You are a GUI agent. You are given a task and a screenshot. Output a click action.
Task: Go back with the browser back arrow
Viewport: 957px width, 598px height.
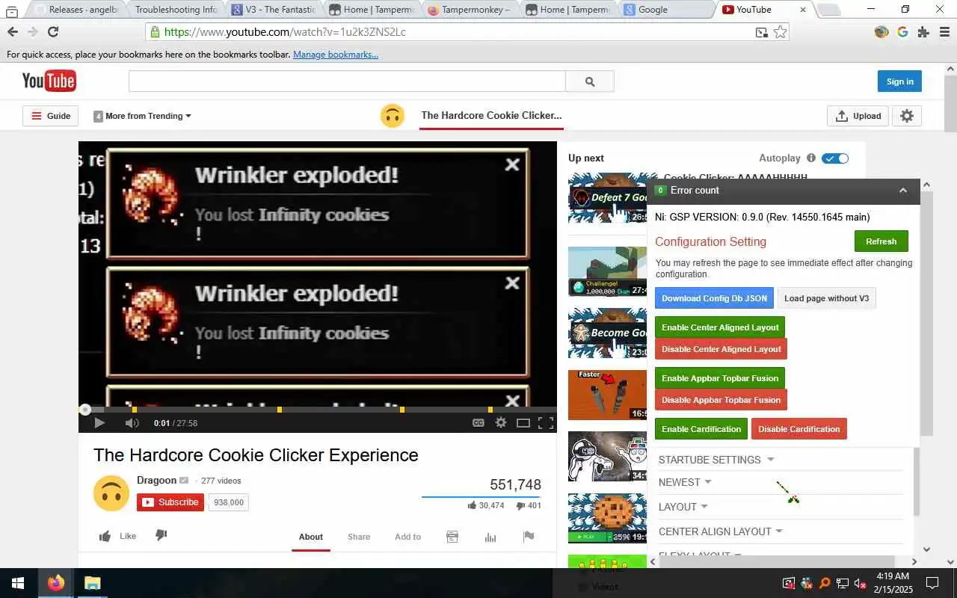pos(13,32)
